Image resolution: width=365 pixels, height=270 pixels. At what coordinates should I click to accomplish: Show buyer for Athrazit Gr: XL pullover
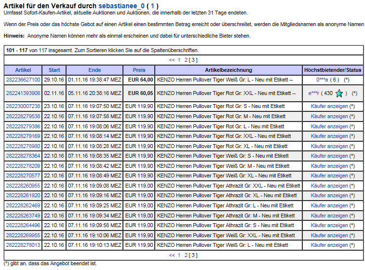[329, 196]
